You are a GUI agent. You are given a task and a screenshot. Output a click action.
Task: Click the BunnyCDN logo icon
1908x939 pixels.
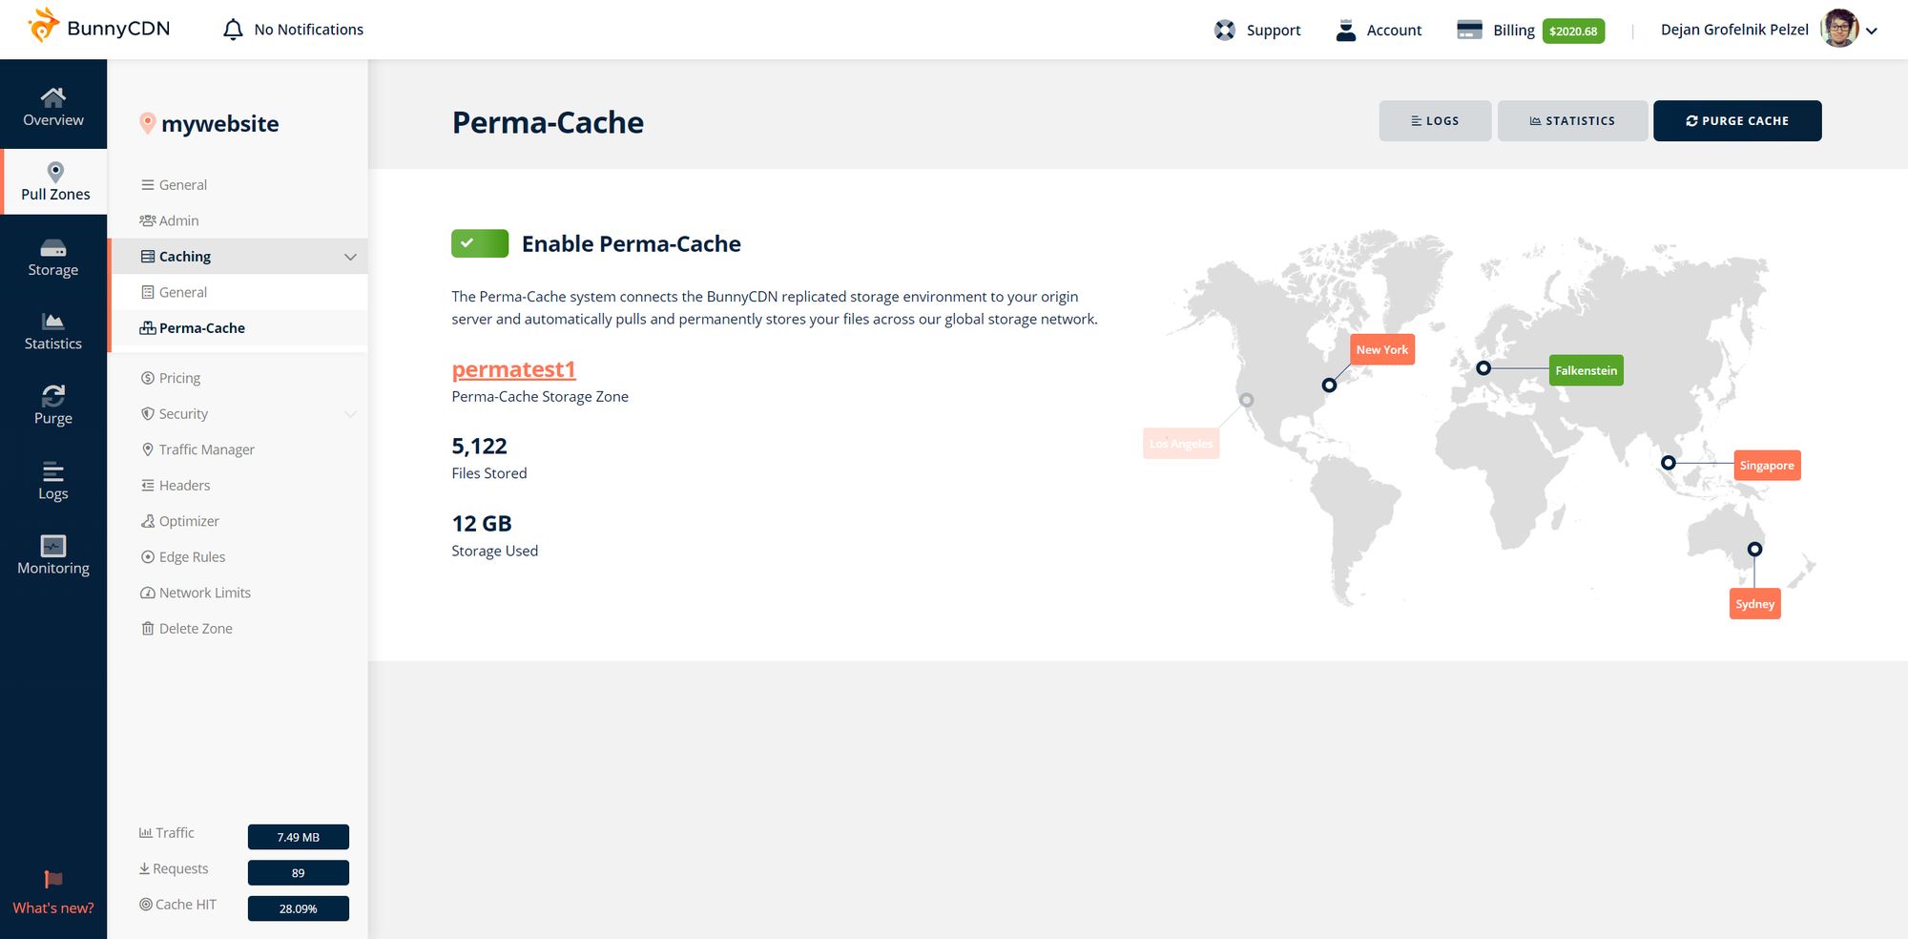pos(43,26)
